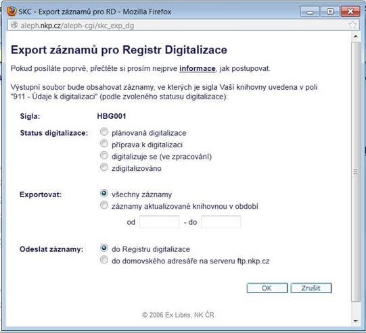366x333 pixels.
Task: Bookmark page with the star icon
Action: pyautogui.click(x=352, y=25)
